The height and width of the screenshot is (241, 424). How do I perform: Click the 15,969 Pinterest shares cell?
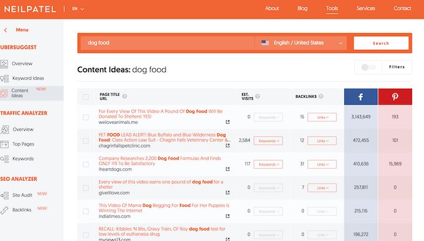(395, 164)
